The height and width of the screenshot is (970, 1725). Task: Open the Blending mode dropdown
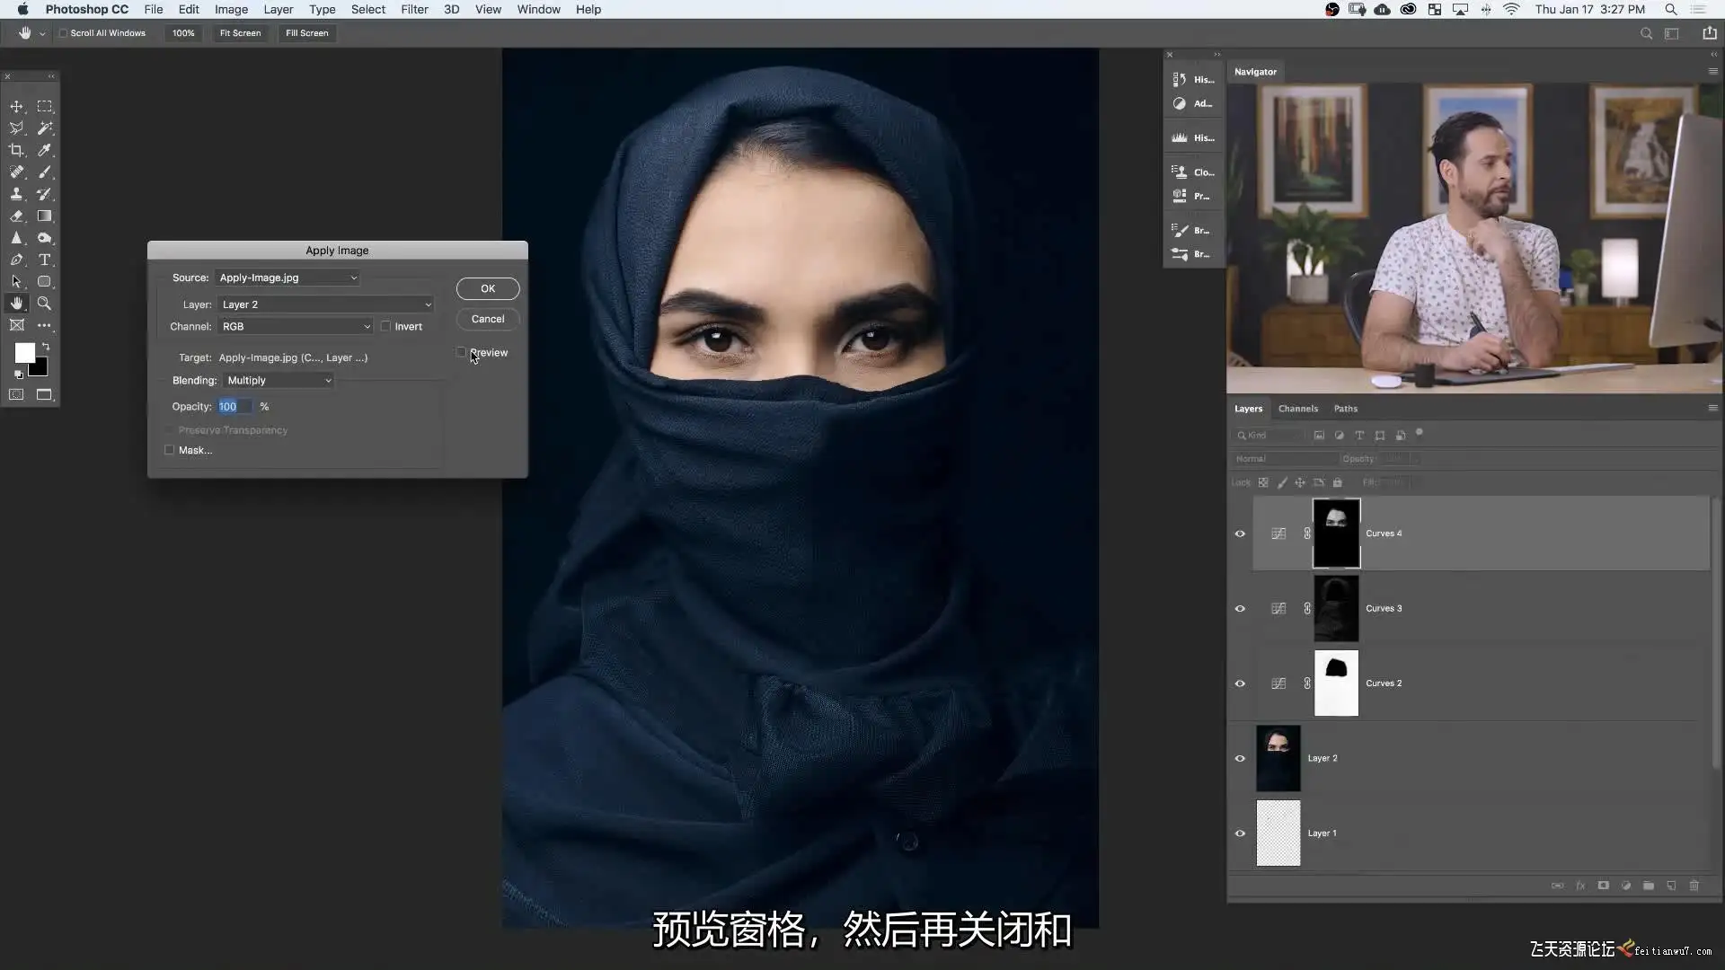(x=279, y=380)
